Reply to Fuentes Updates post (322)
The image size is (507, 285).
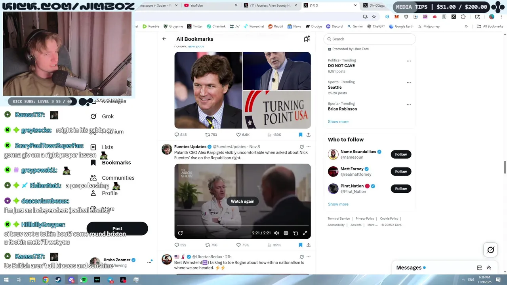(x=181, y=245)
